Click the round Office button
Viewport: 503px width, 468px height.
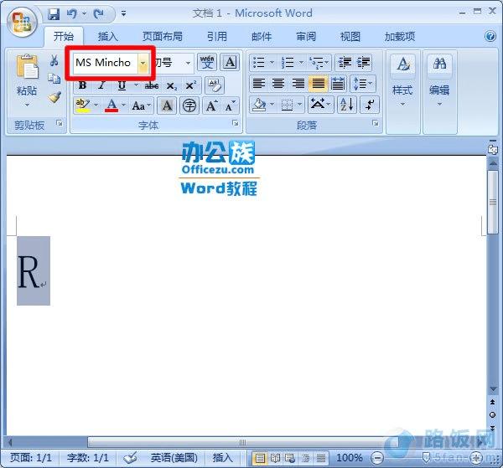22,22
